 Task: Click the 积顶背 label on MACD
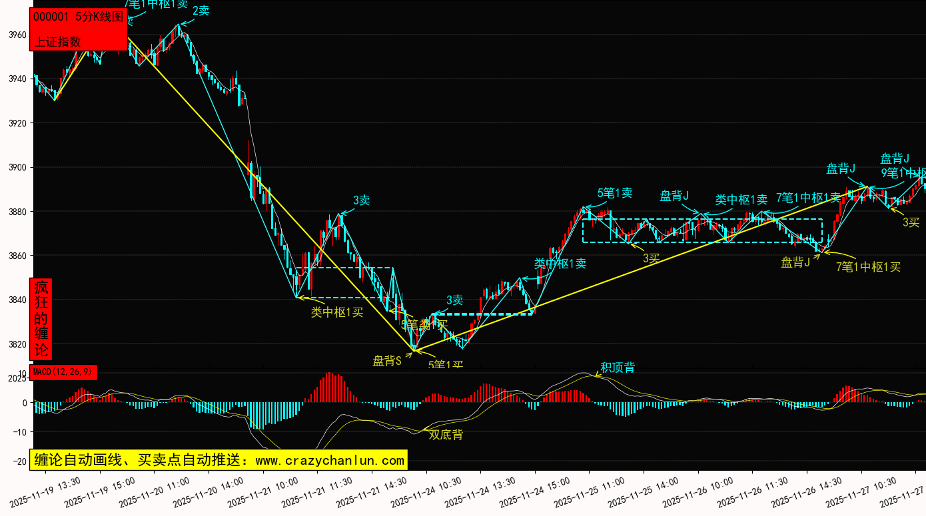click(x=618, y=368)
